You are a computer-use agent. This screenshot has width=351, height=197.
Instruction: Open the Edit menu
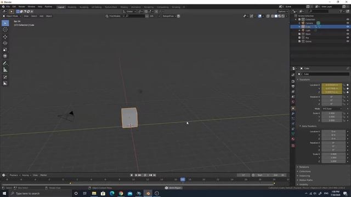pyautogui.click(x=14, y=7)
